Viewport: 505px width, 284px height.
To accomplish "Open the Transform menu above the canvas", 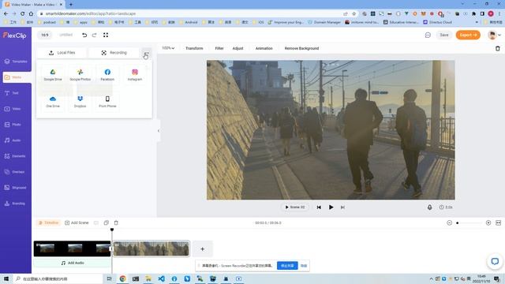I will coord(194,48).
